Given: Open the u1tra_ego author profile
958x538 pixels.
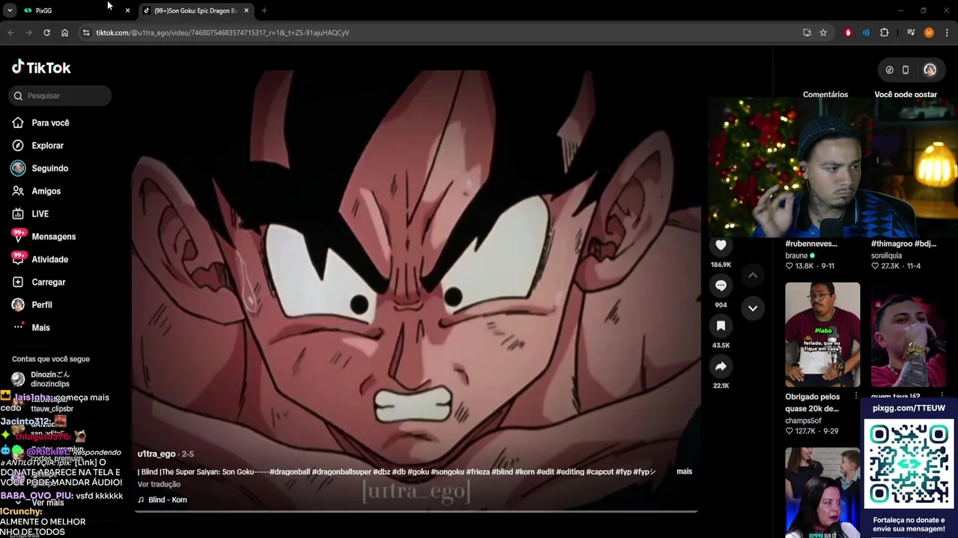Looking at the screenshot, I should (156, 454).
